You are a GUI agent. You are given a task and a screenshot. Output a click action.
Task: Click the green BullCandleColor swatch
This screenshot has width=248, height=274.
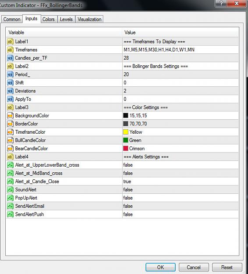pos(126,140)
